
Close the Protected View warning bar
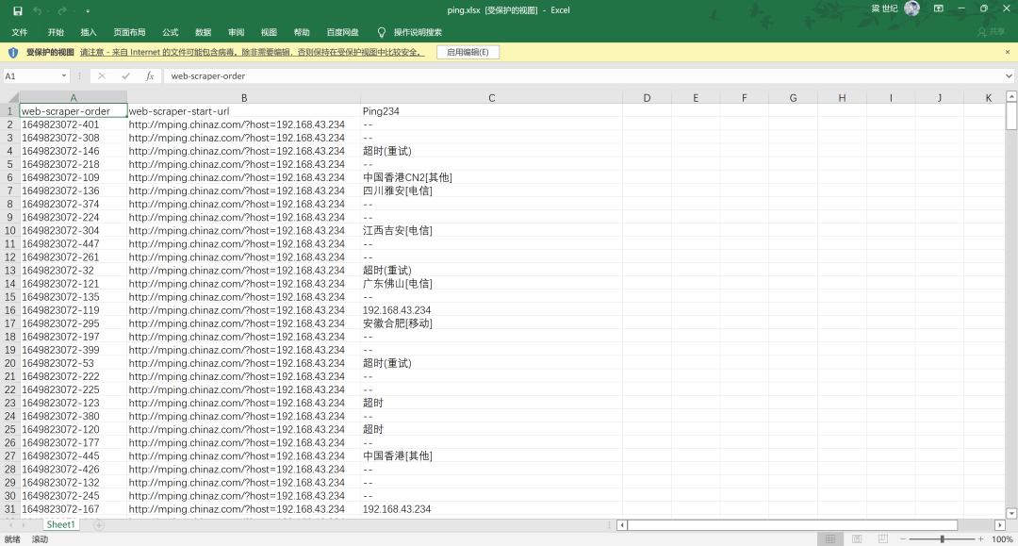1008,53
